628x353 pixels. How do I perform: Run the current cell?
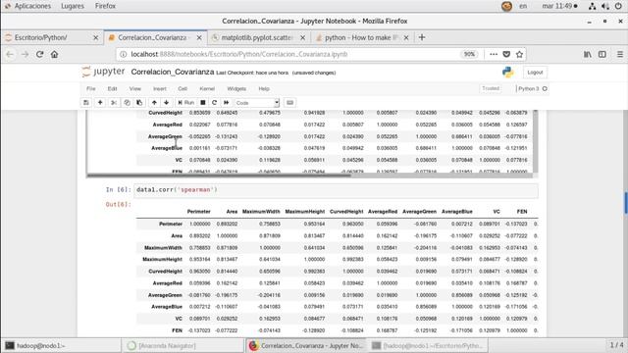[x=185, y=103]
